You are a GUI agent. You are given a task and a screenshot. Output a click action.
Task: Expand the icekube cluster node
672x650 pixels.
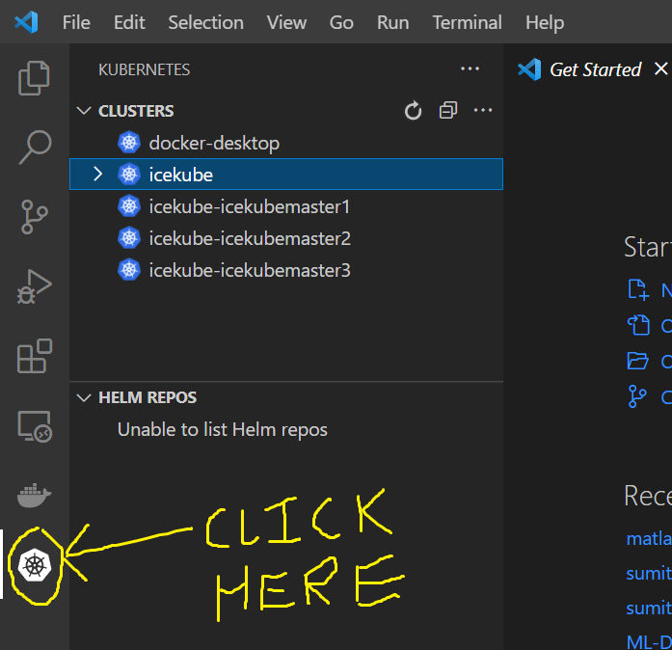pos(97,175)
